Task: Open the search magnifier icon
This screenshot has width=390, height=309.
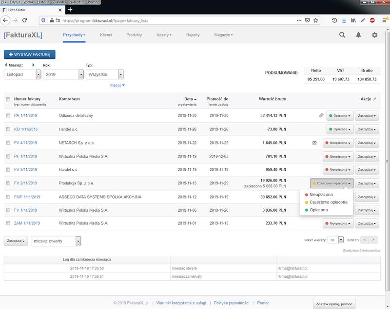Action: click(x=342, y=35)
